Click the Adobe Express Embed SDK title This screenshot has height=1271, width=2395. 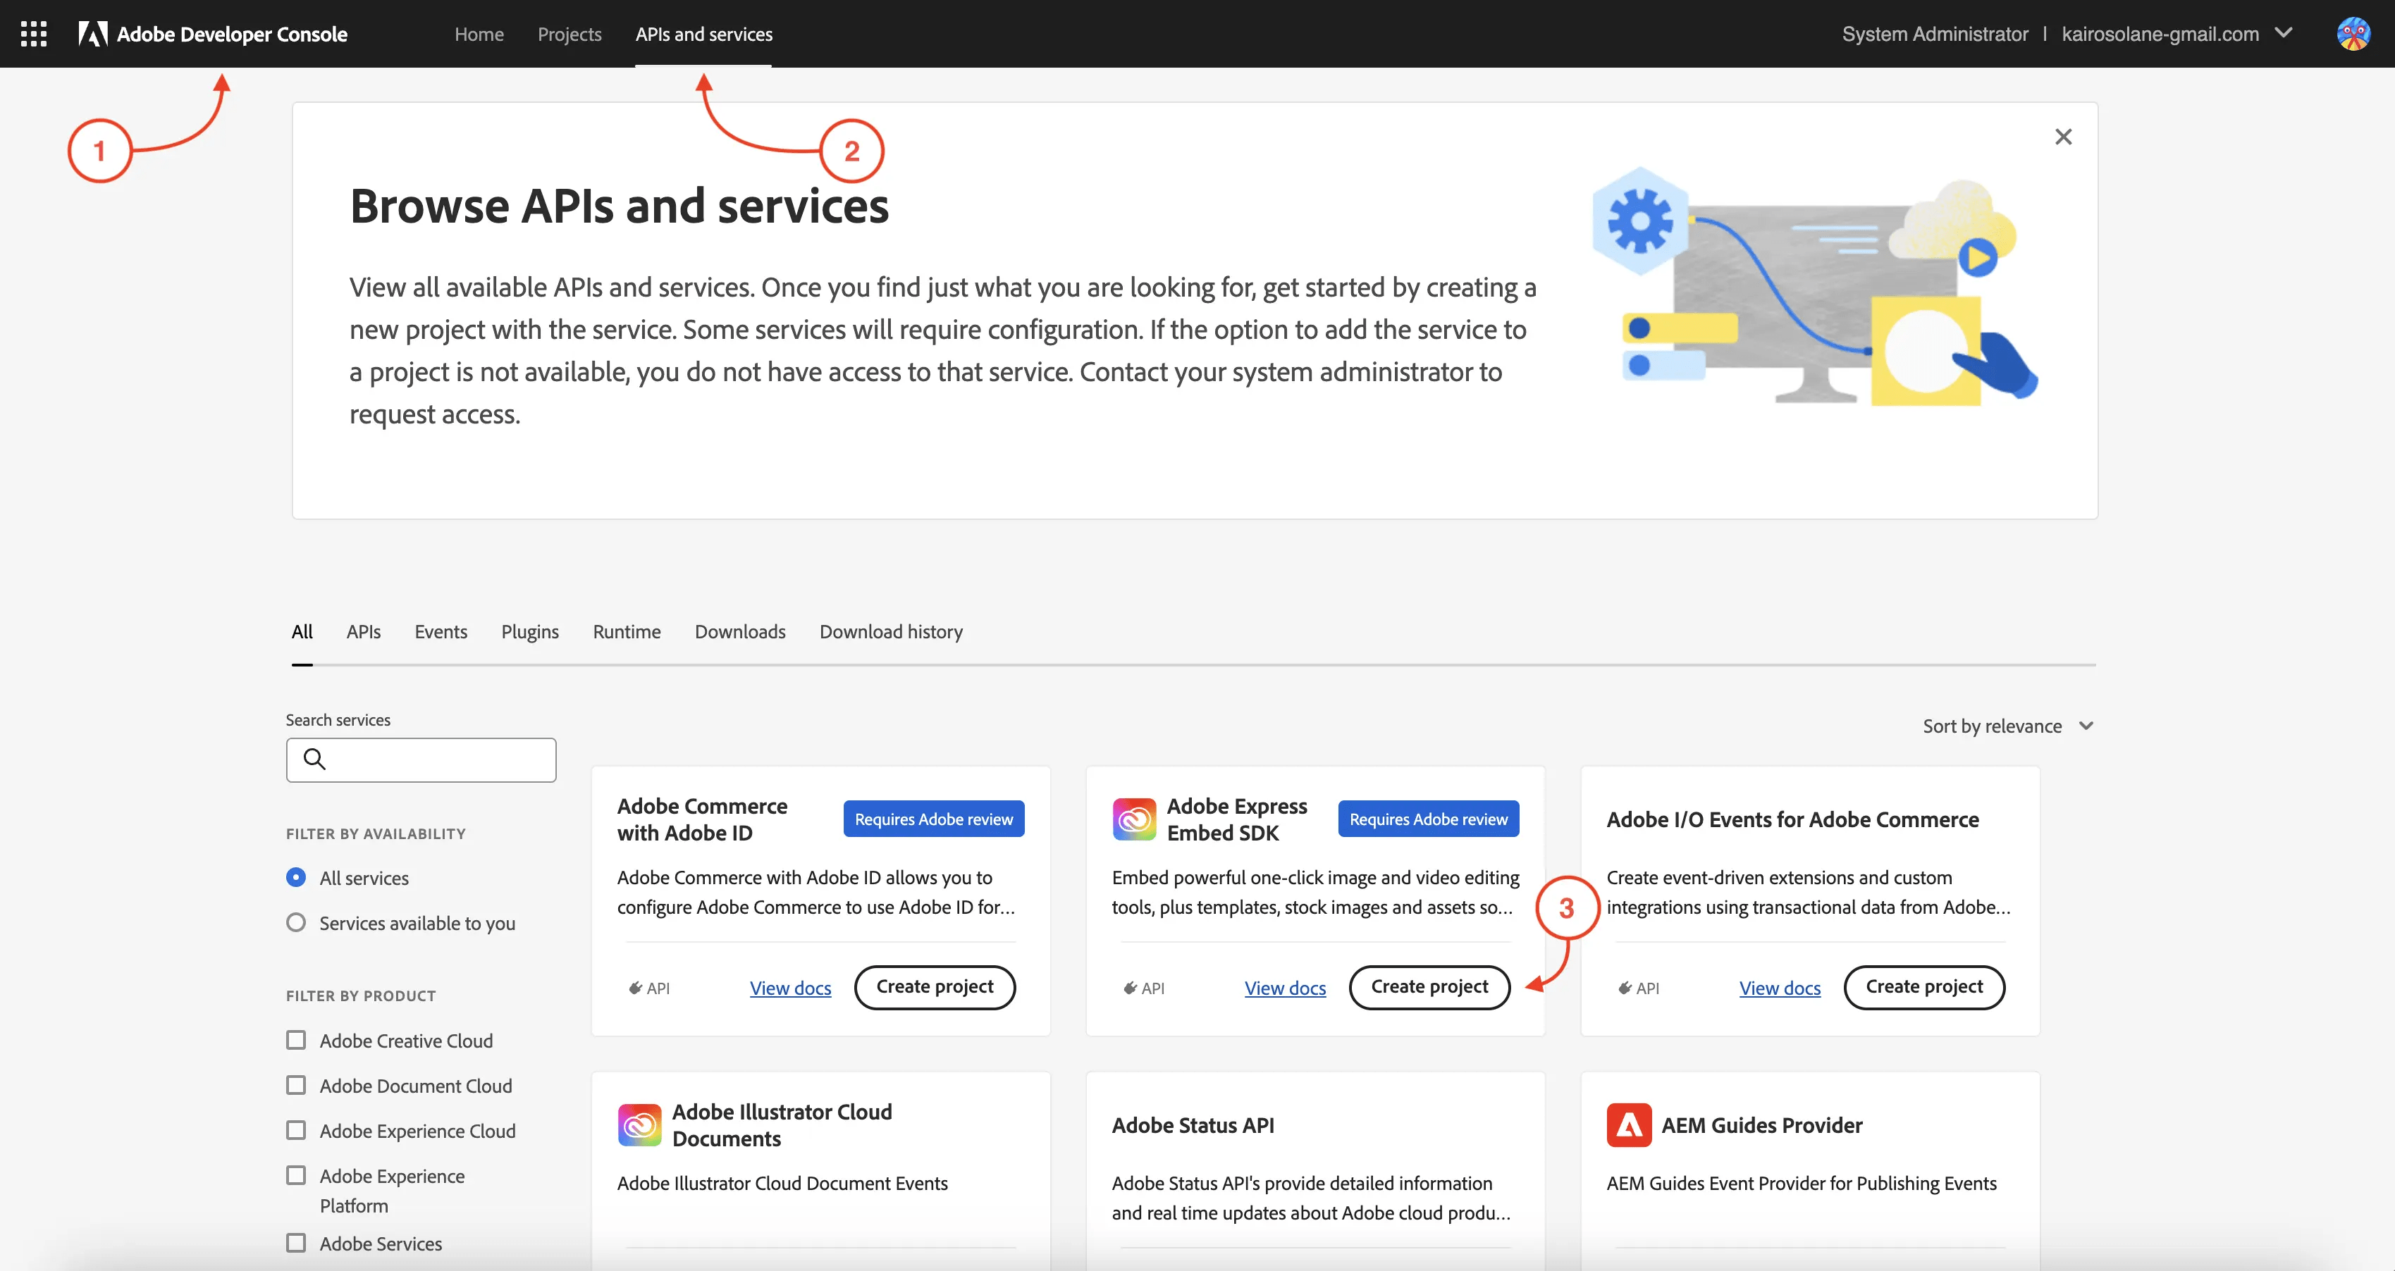tap(1236, 819)
